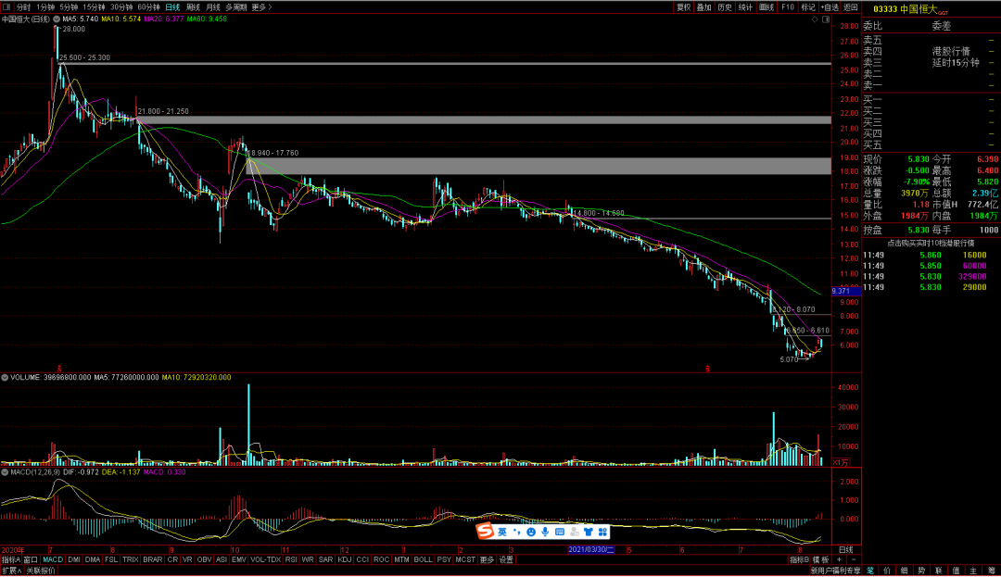The width and height of the screenshot is (1001, 577).
Task: Select 价 tab at bottom right
Action: point(887,570)
